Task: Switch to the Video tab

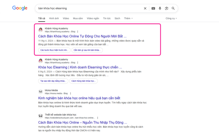Action: 66,18
